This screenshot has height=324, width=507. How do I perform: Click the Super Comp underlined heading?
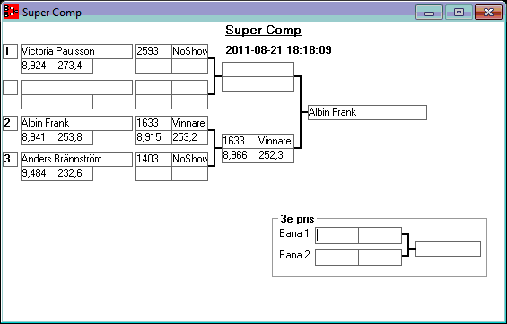263,31
